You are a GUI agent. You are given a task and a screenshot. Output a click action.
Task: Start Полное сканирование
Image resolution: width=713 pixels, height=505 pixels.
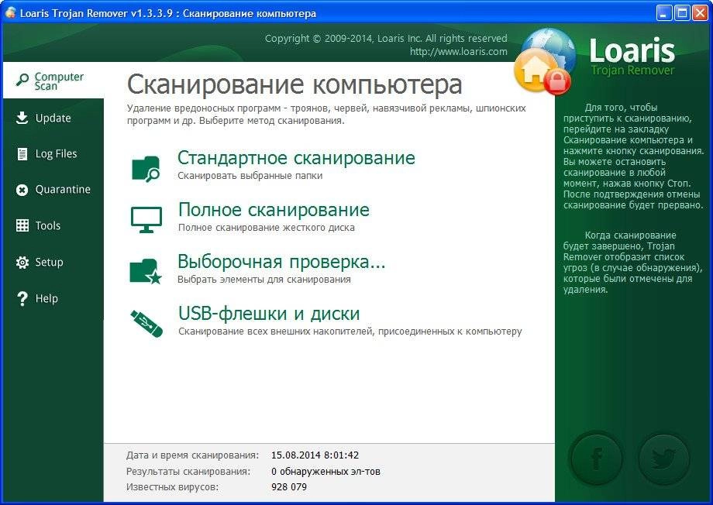pos(274,210)
